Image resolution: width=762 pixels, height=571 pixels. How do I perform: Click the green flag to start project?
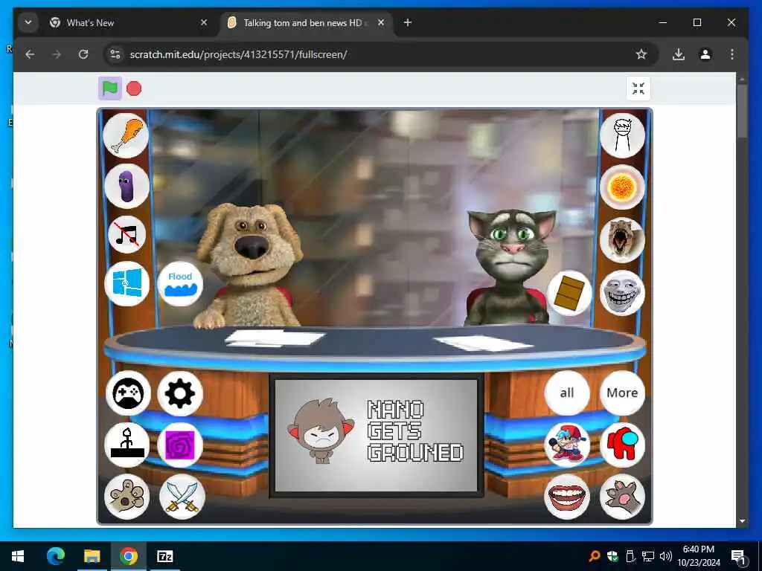click(110, 88)
